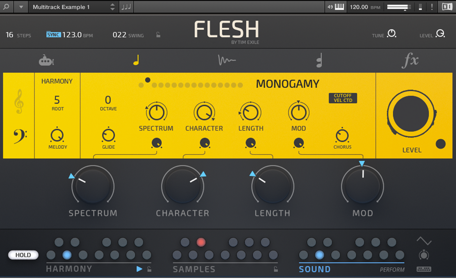The height and width of the screenshot is (279, 456).
Task: Click the MONOGAMY preset name
Action: [x=287, y=84]
